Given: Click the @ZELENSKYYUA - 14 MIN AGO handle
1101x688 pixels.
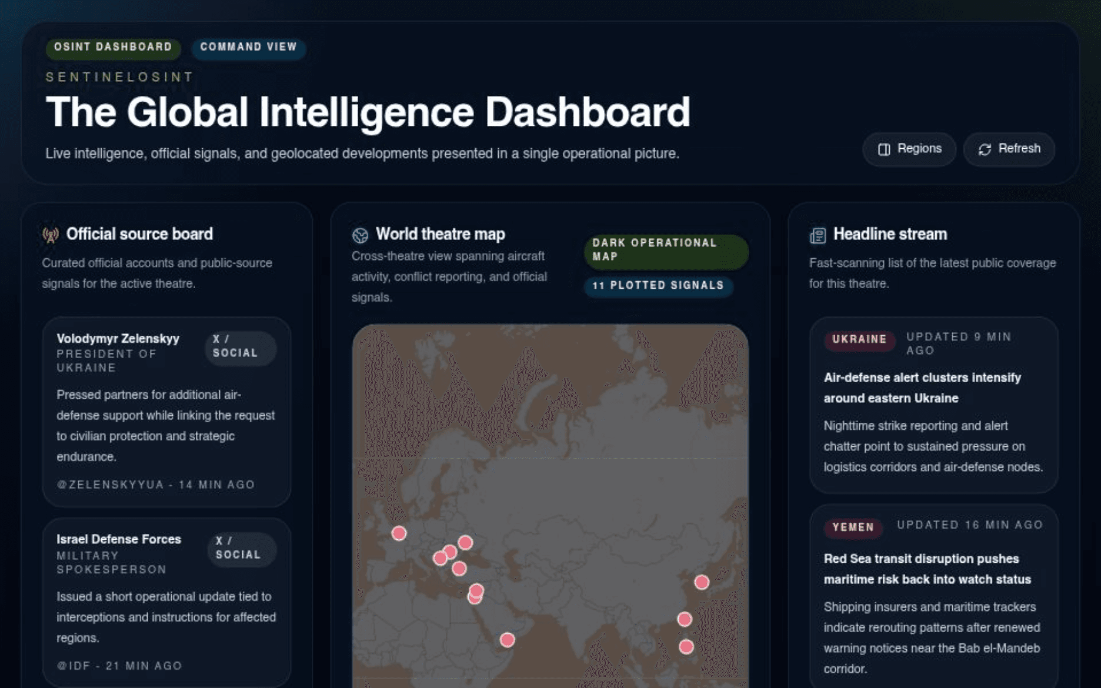Looking at the screenshot, I should (156, 485).
